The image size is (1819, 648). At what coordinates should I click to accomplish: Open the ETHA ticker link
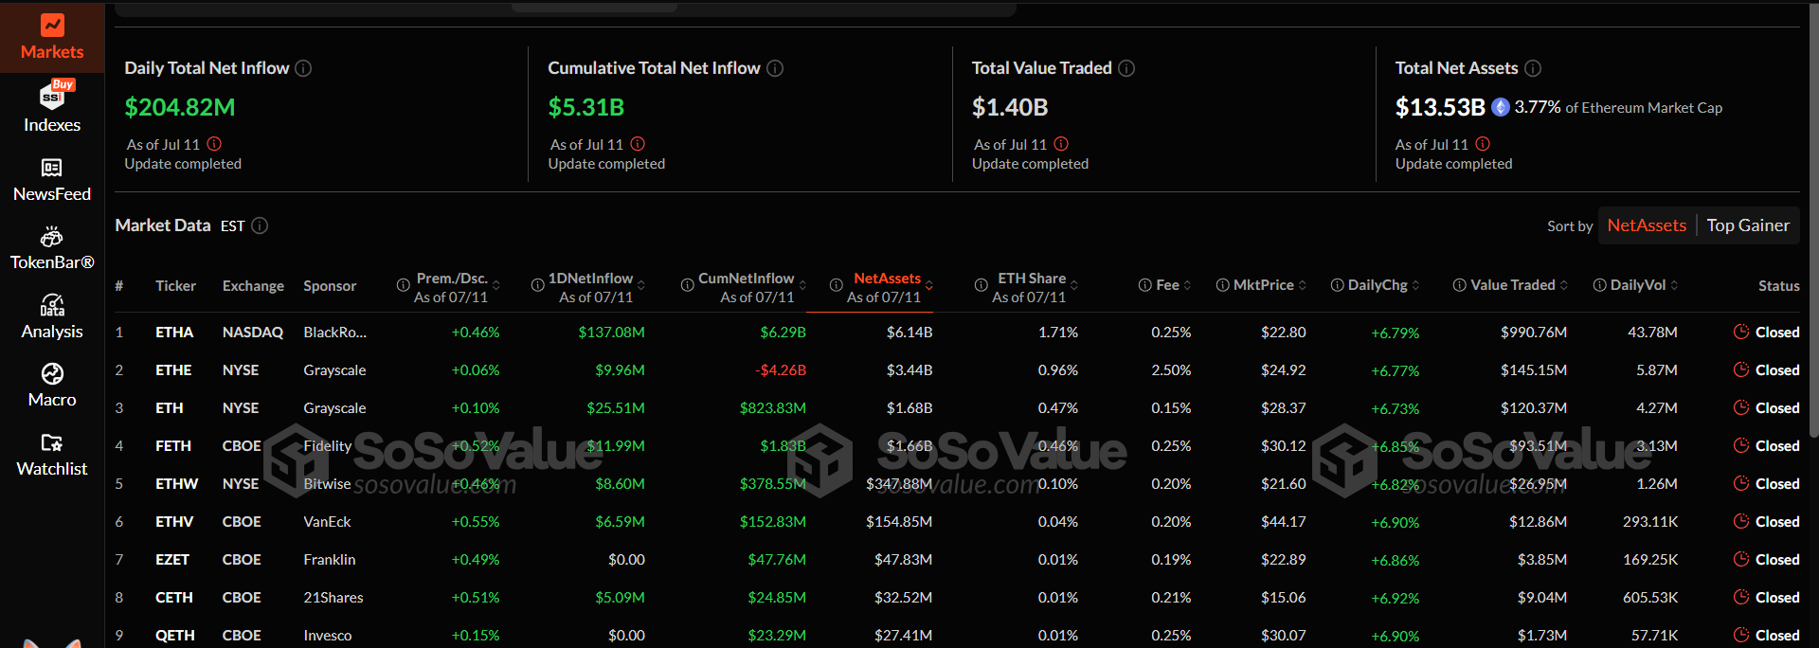point(174,333)
